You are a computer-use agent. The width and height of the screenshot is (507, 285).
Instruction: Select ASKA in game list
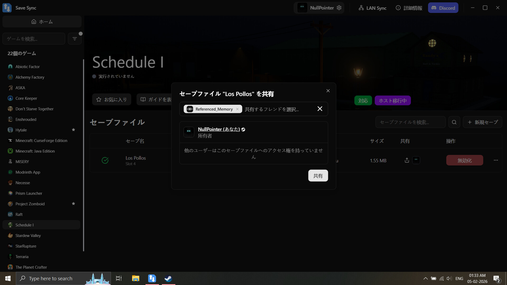pos(41,88)
